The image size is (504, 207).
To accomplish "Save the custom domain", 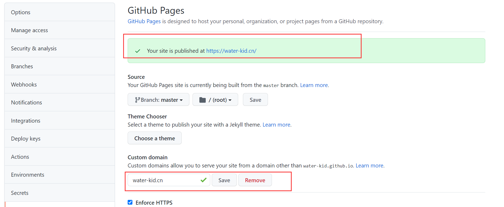I will click(224, 180).
